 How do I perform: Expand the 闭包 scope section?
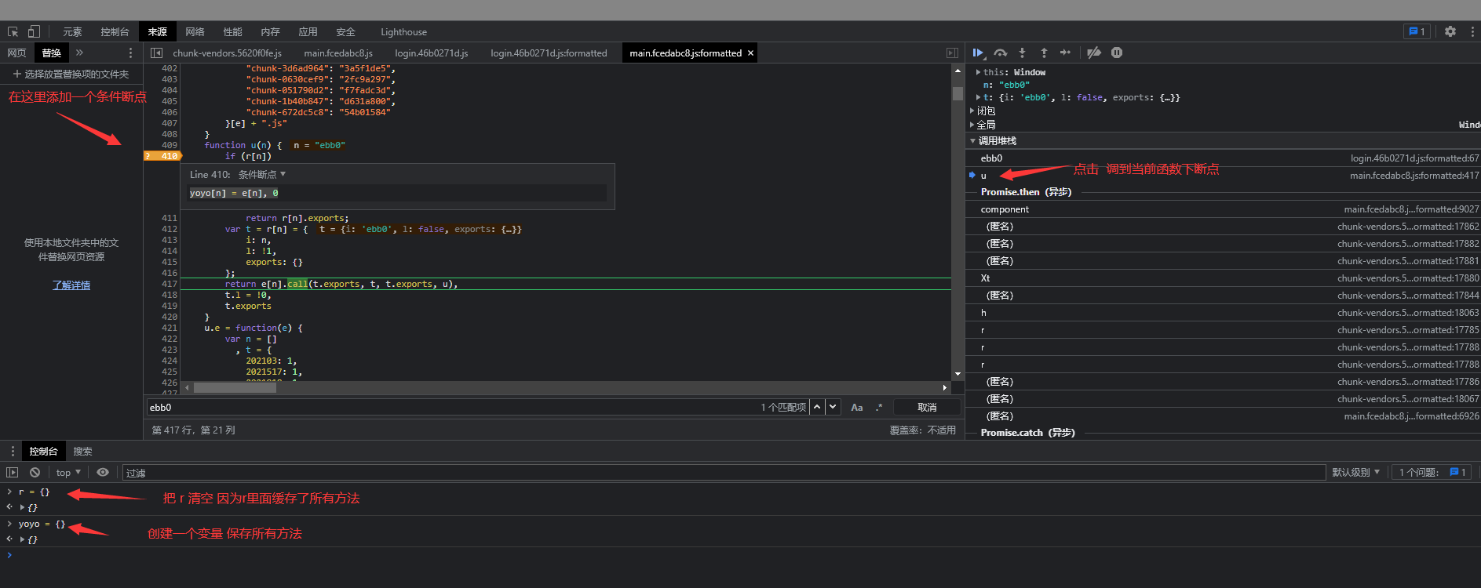coord(972,111)
